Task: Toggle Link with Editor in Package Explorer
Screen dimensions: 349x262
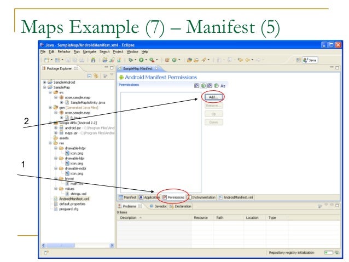Action: (x=96, y=76)
